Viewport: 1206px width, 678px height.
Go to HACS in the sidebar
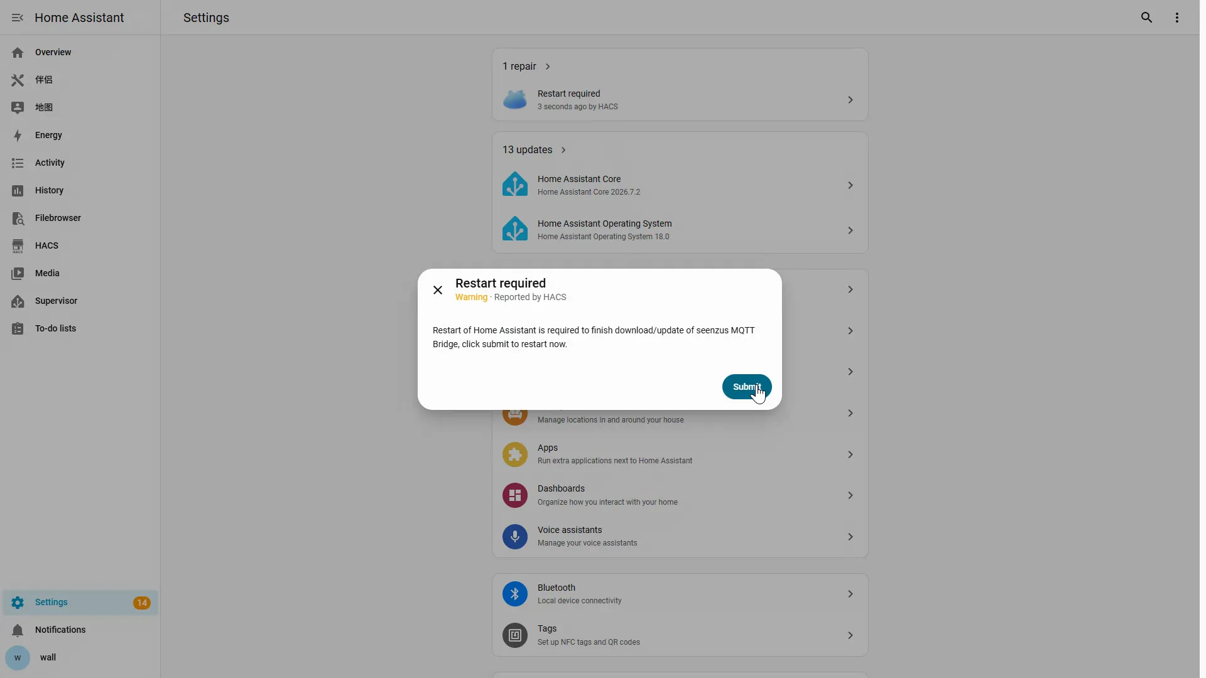coord(46,245)
